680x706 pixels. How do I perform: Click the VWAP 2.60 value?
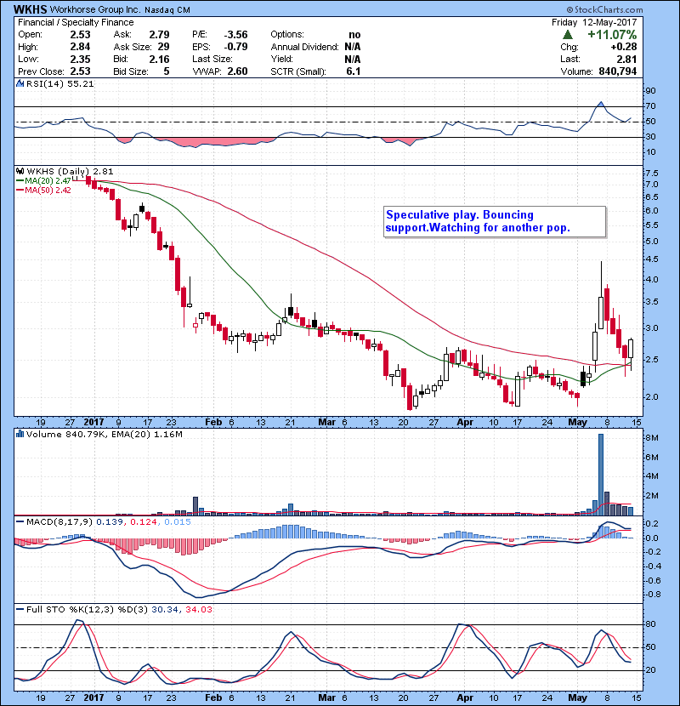coord(237,71)
